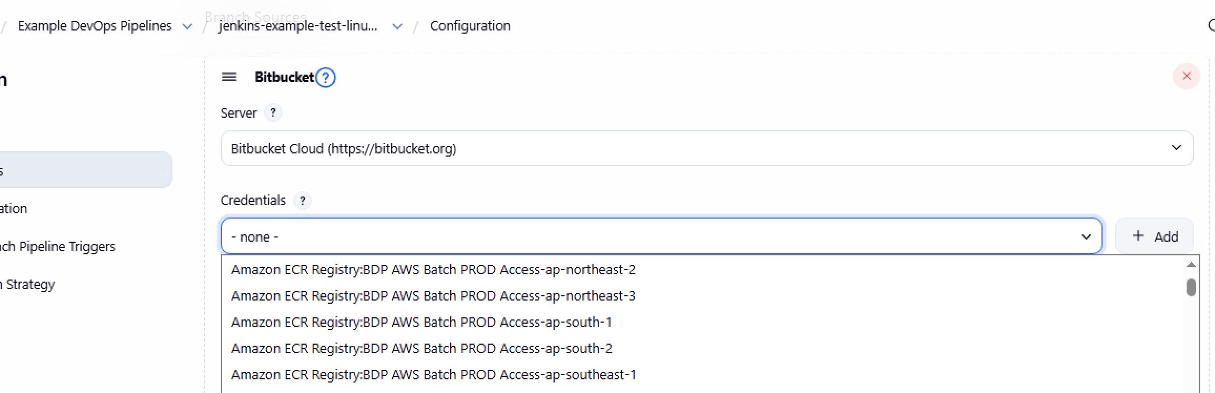Expand the Example DevOps Pipelines breadcrumb chevron
Image resolution: width=1215 pixels, height=393 pixels.
(x=187, y=26)
